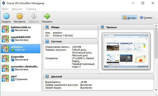
Task: Click the 'Захват видео:' label
Action: click(x=53, y=88)
